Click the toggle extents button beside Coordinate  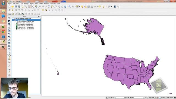tap(107, 98)
